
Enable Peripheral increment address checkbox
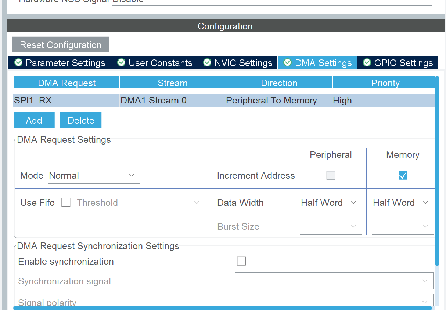click(x=331, y=175)
